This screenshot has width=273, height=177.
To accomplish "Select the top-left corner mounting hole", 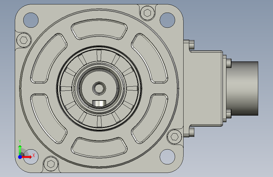I will [x=31, y=20].
